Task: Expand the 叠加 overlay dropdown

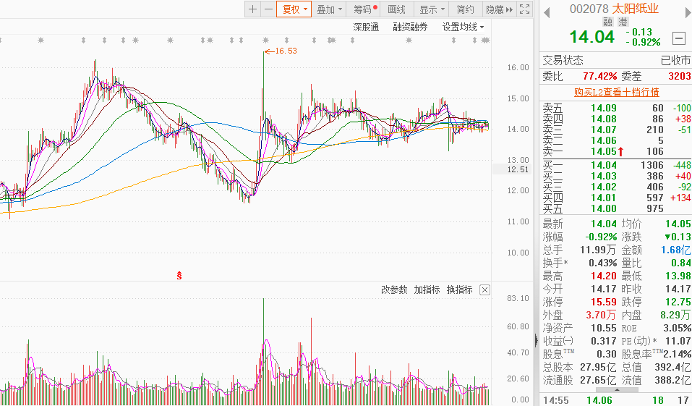Action: coord(329,9)
